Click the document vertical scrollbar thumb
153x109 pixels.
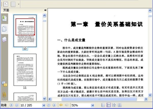coord(150,16)
